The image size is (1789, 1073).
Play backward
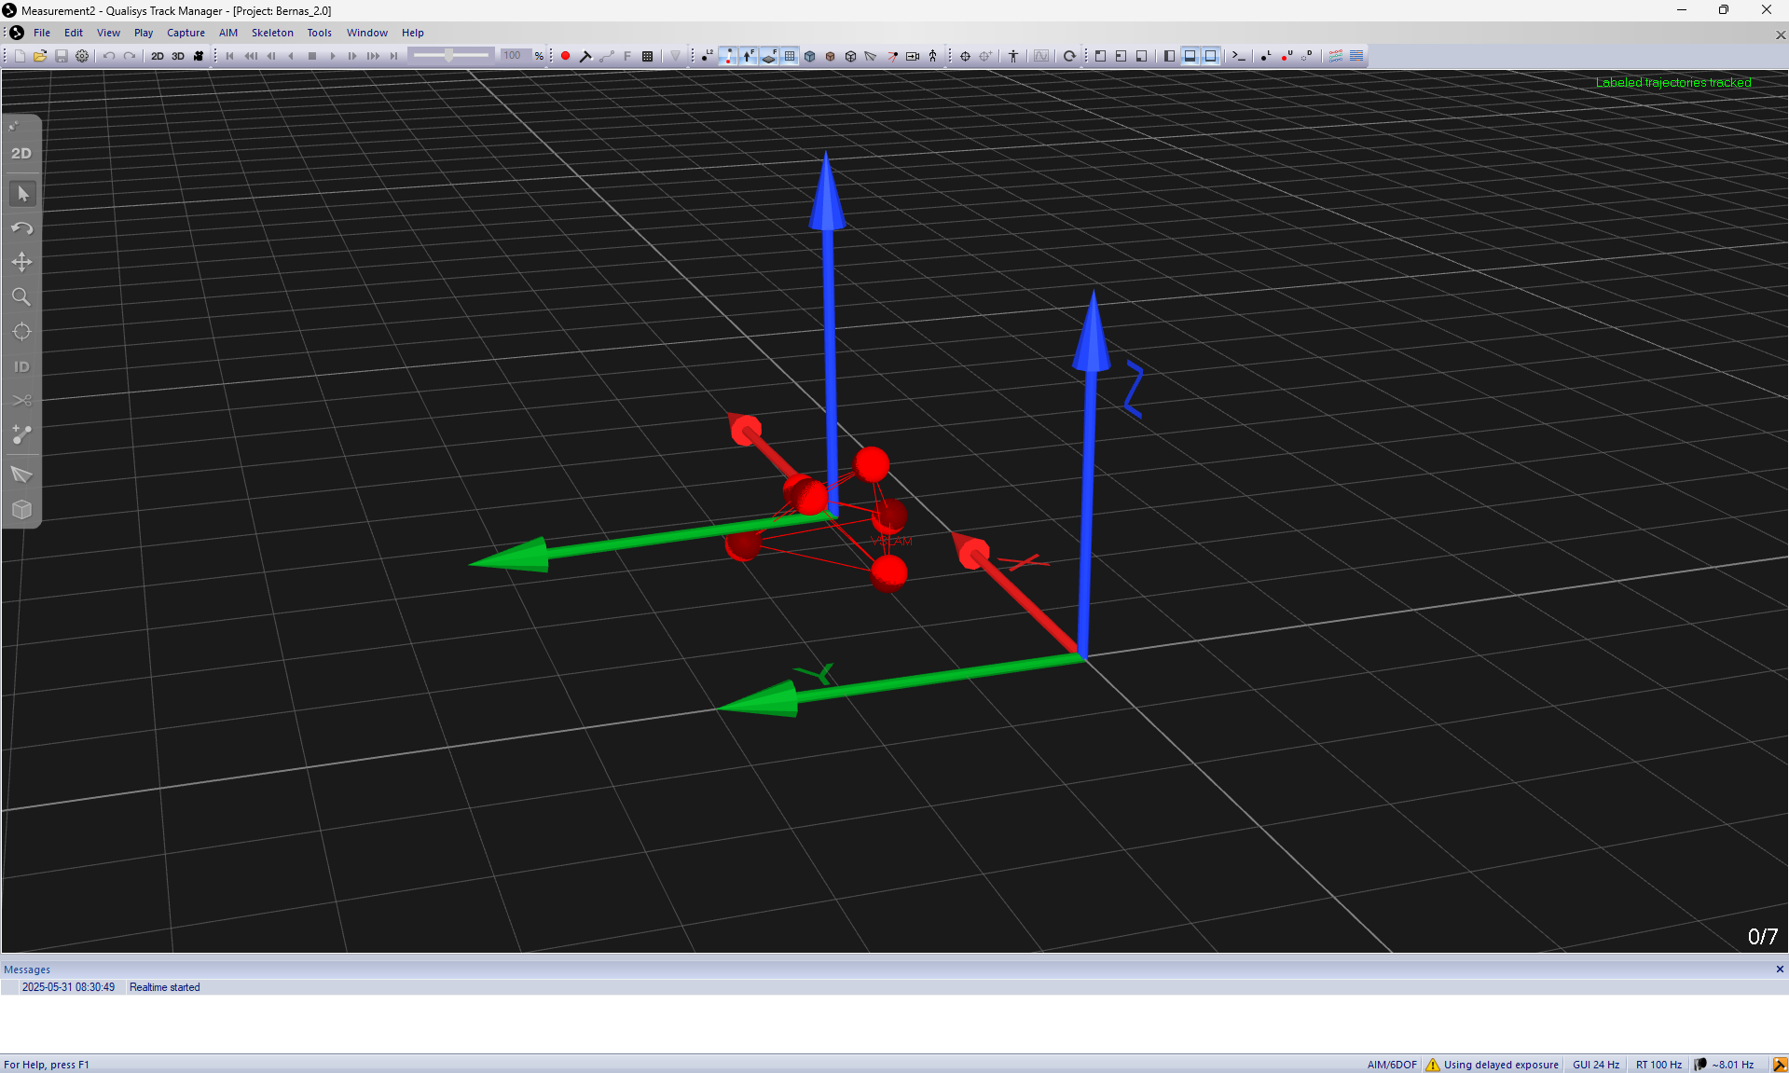click(292, 56)
